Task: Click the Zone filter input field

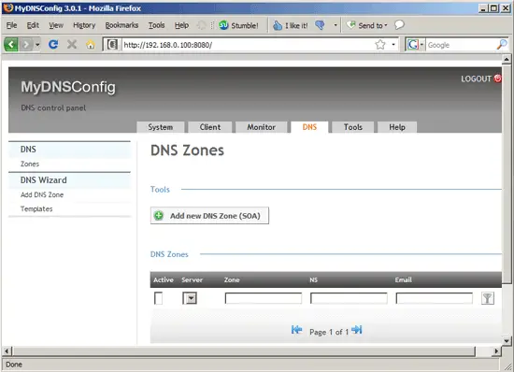Action: pyautogui.click(x=264, y=298)
